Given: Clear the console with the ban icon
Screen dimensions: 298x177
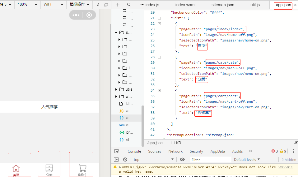Looking at the screenshot, I should coord(125,160).
